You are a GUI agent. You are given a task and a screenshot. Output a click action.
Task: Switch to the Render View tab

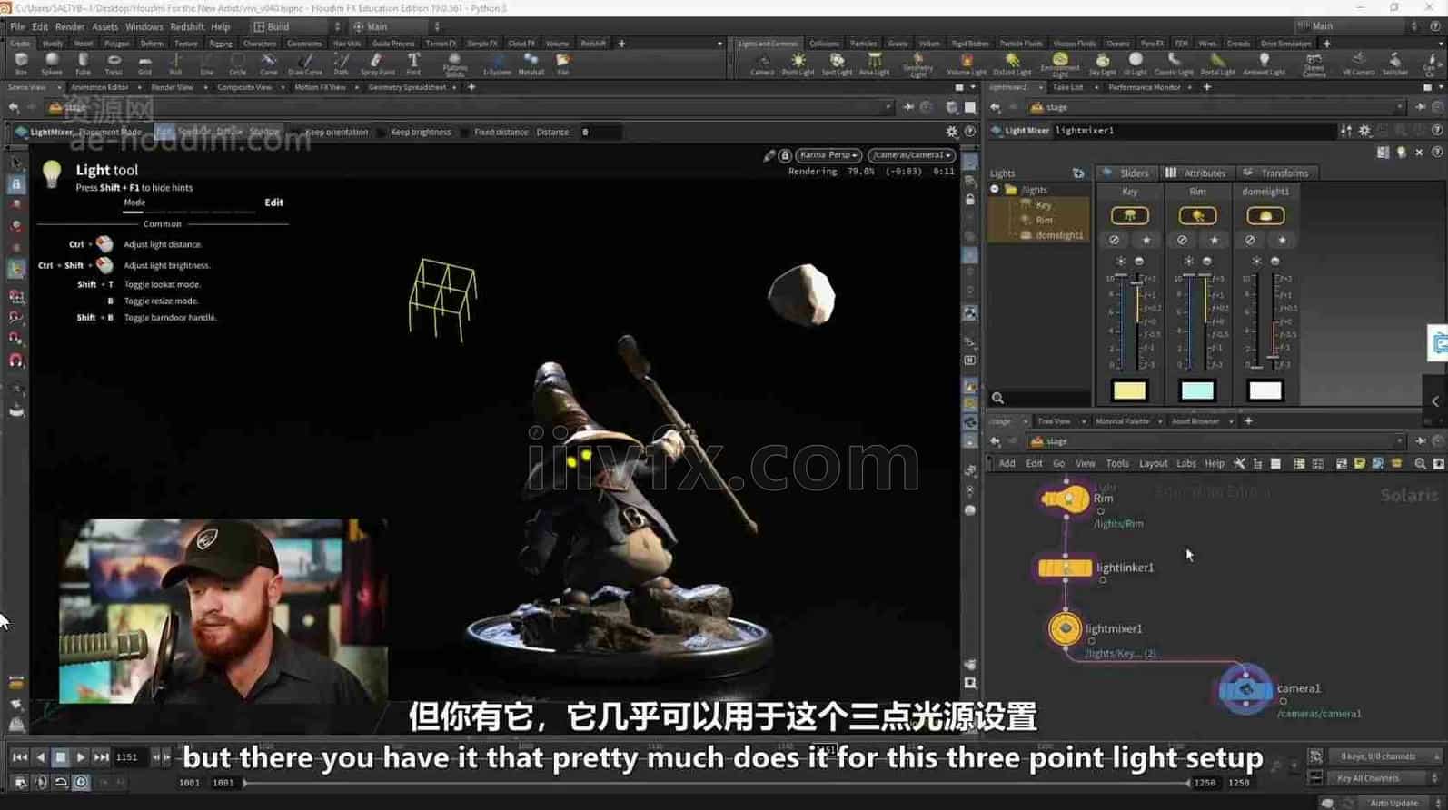click(173, 87)
